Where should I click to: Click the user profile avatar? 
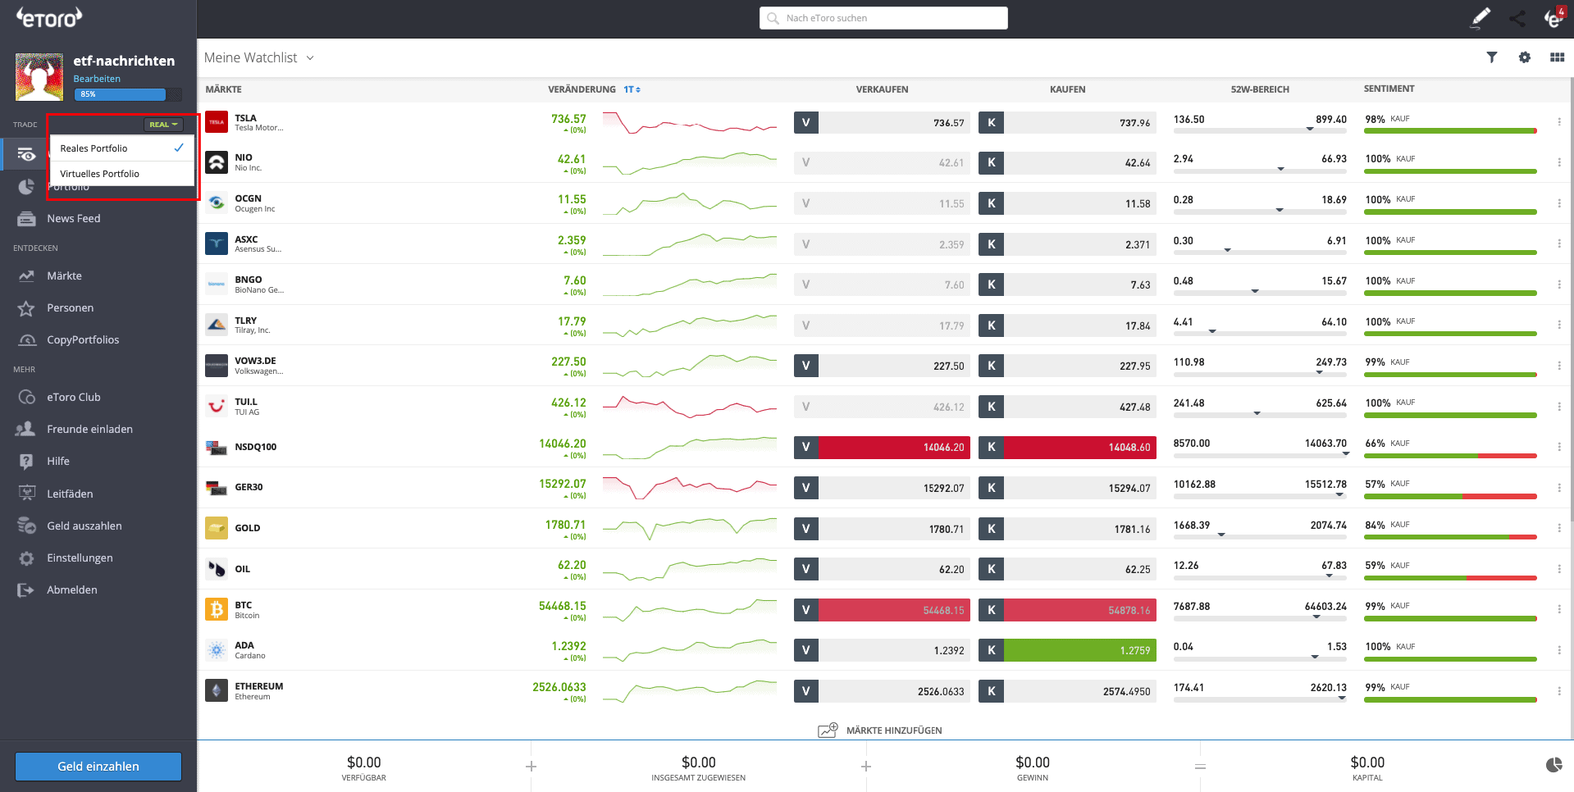39,77
